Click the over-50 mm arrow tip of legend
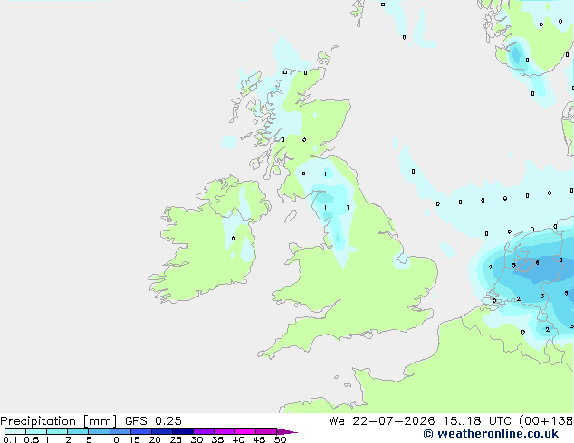The width and height of the screenshot is (574, 443). pos(287,431)
